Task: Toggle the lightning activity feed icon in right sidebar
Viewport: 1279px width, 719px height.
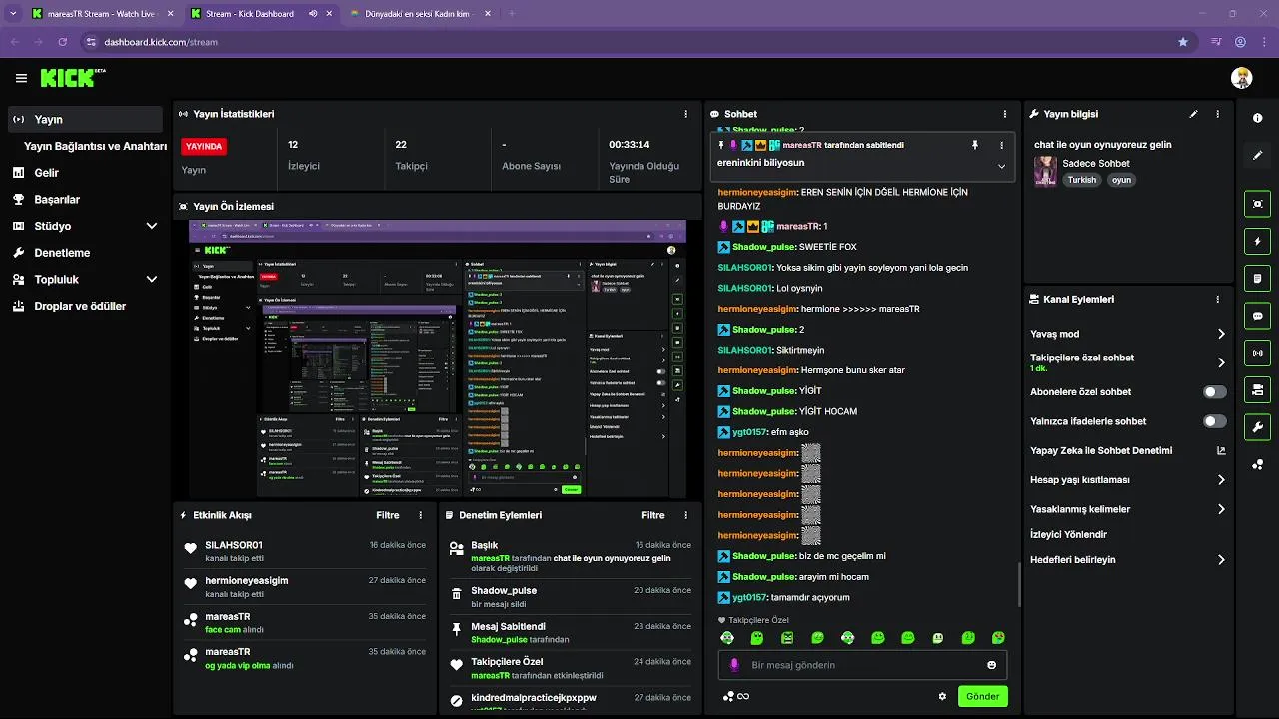Action: pyautogui.click(x=1257, y=241)
